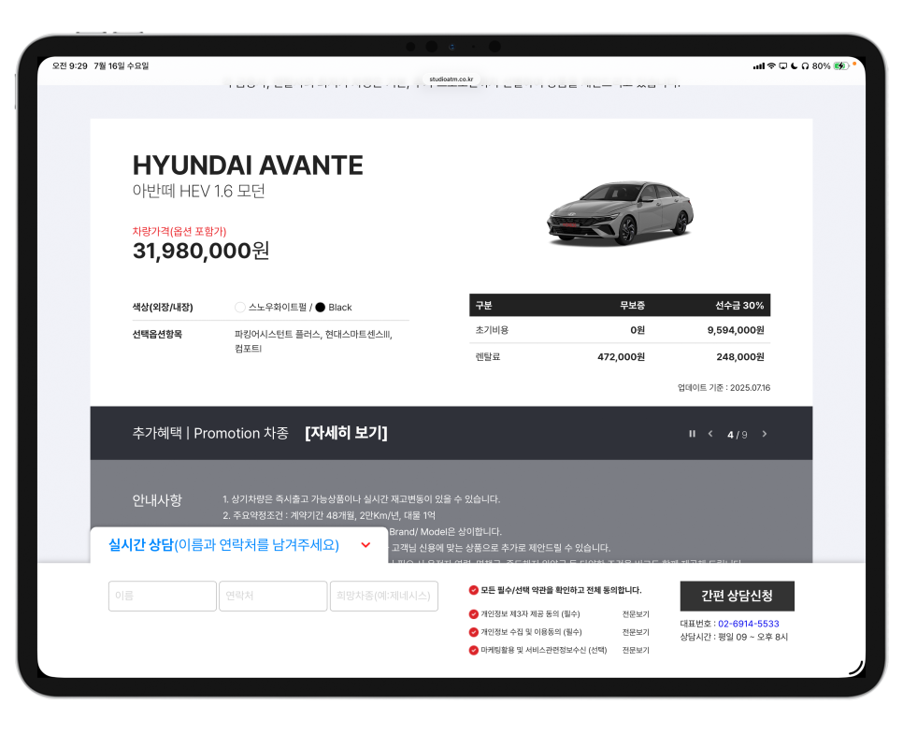Click the price text 31,980,000원
This screenshot has height=734, width=903.
(201, 251)
